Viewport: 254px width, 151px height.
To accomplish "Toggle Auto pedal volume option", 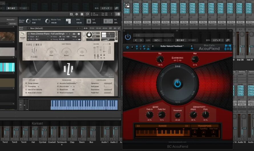I will pos(26,93).
